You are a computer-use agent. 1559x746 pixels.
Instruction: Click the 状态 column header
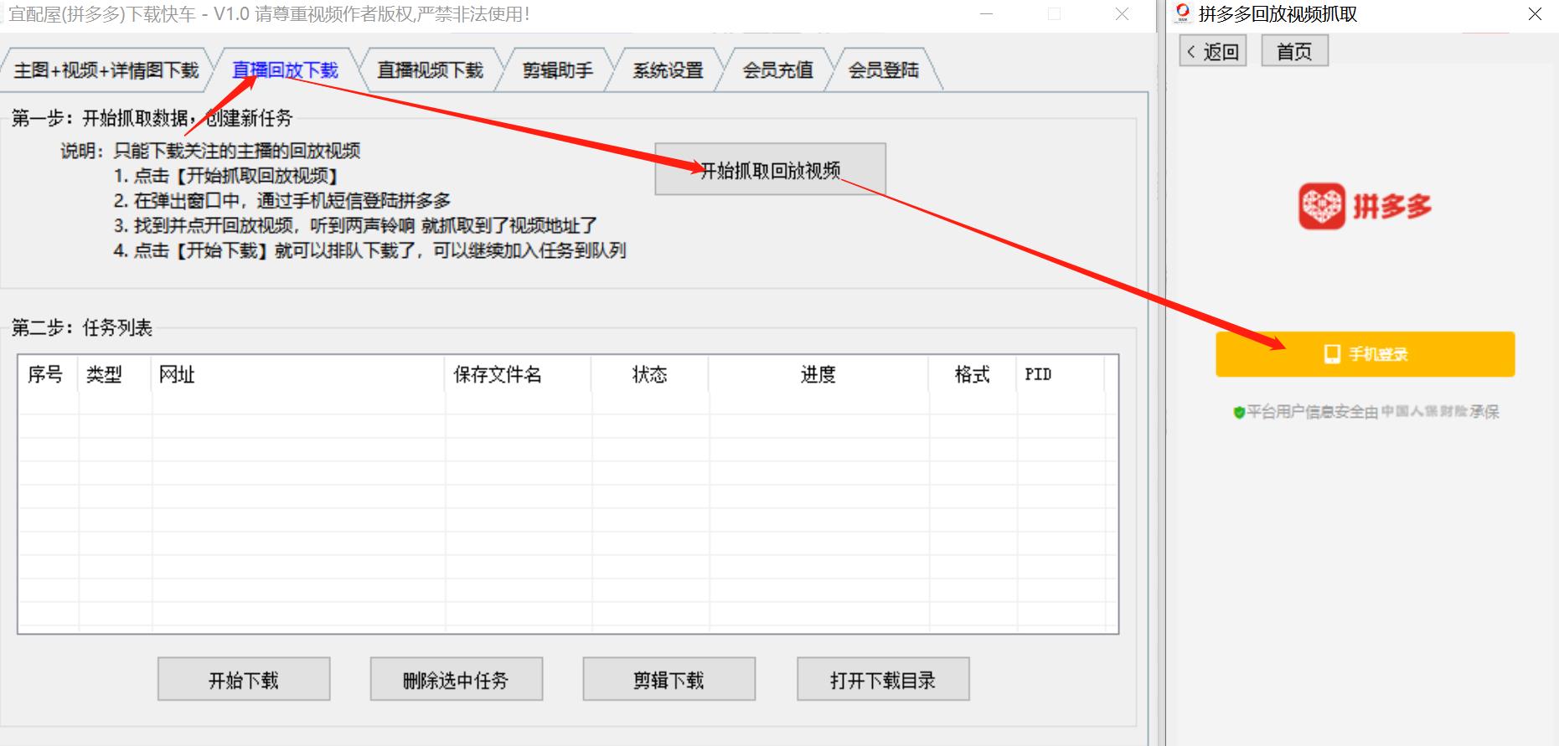[x=650, y=374]
